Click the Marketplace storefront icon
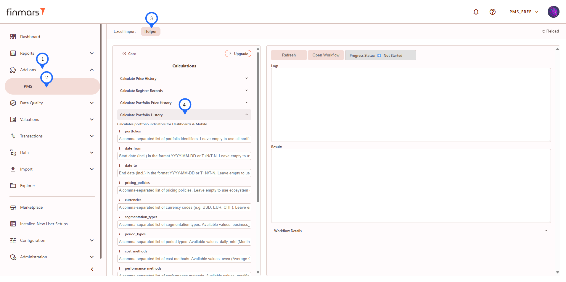The image size is (566, 282). point(13,207)
